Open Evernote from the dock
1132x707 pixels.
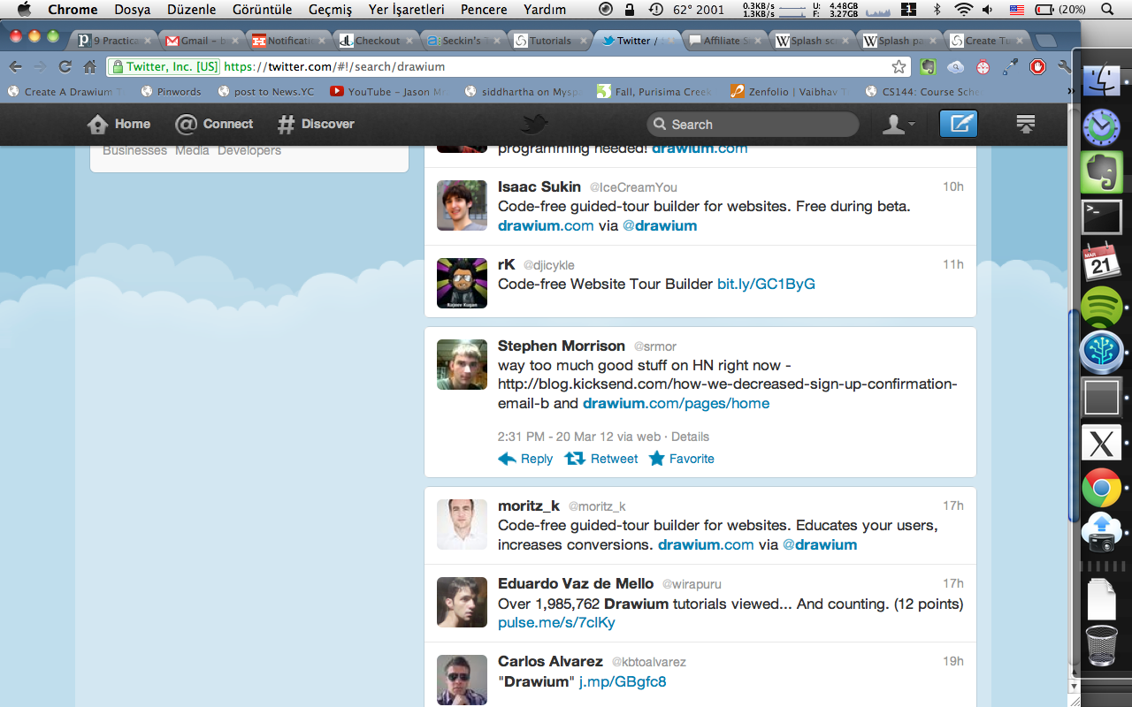pos(1101,172)
